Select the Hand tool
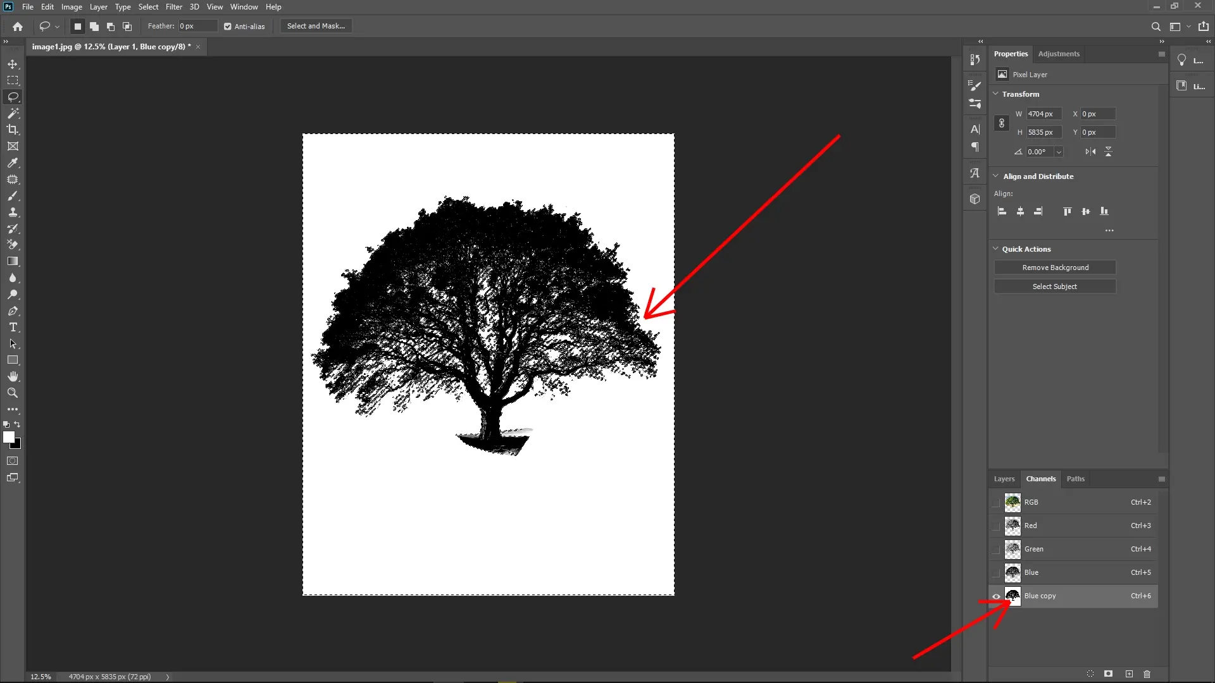1215x683 pixels. (x=13, y=376)
